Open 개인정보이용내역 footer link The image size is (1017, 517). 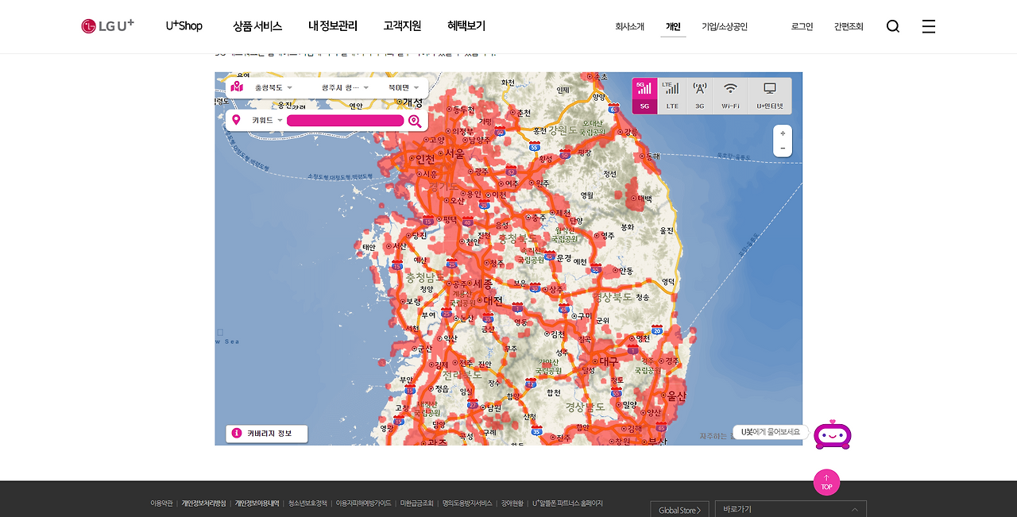(257, 503)
